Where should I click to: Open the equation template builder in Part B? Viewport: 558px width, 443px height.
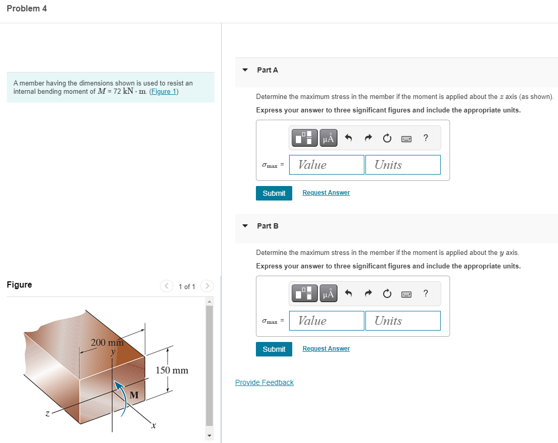tap(304, 293)
